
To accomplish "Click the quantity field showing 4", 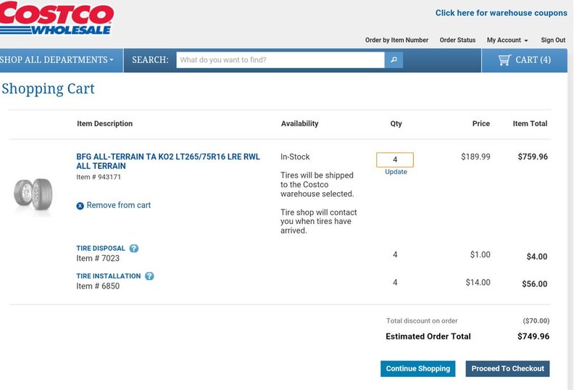I will pos(395,159).
